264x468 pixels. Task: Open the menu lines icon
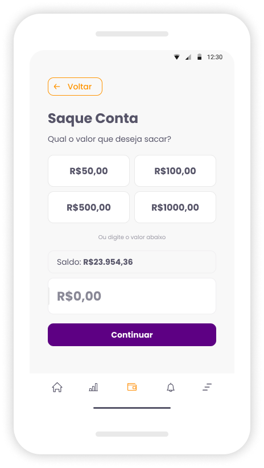pyautogui.click(x=207, y=387)
